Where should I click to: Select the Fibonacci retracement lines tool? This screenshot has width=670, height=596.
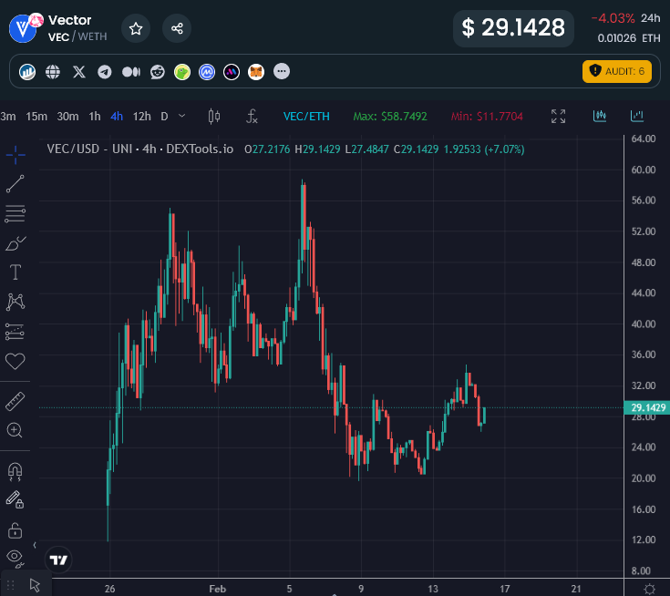click(x=15, y=213)
